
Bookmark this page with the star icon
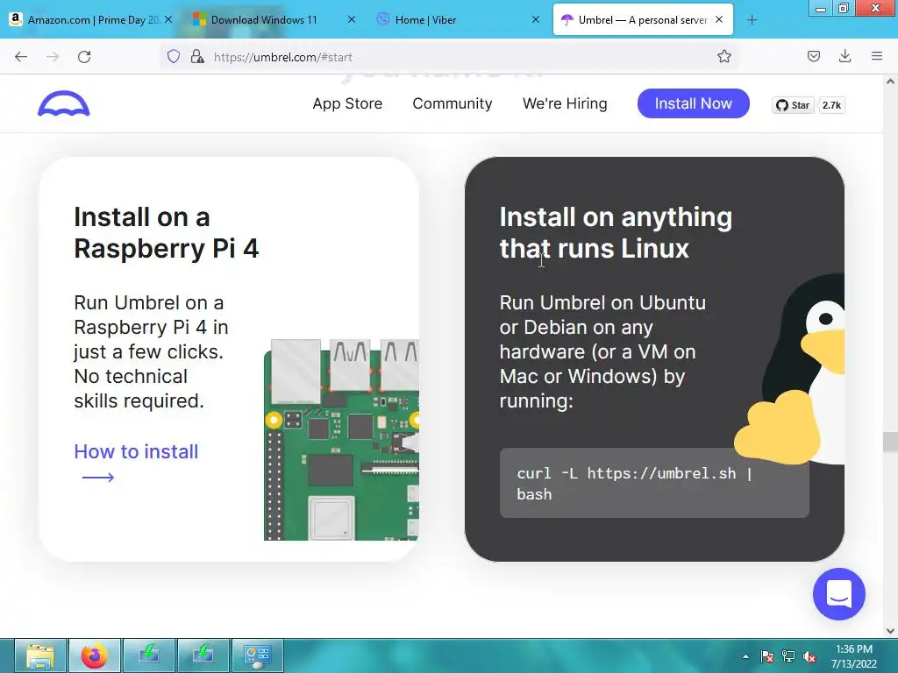[x=723, y=56]
